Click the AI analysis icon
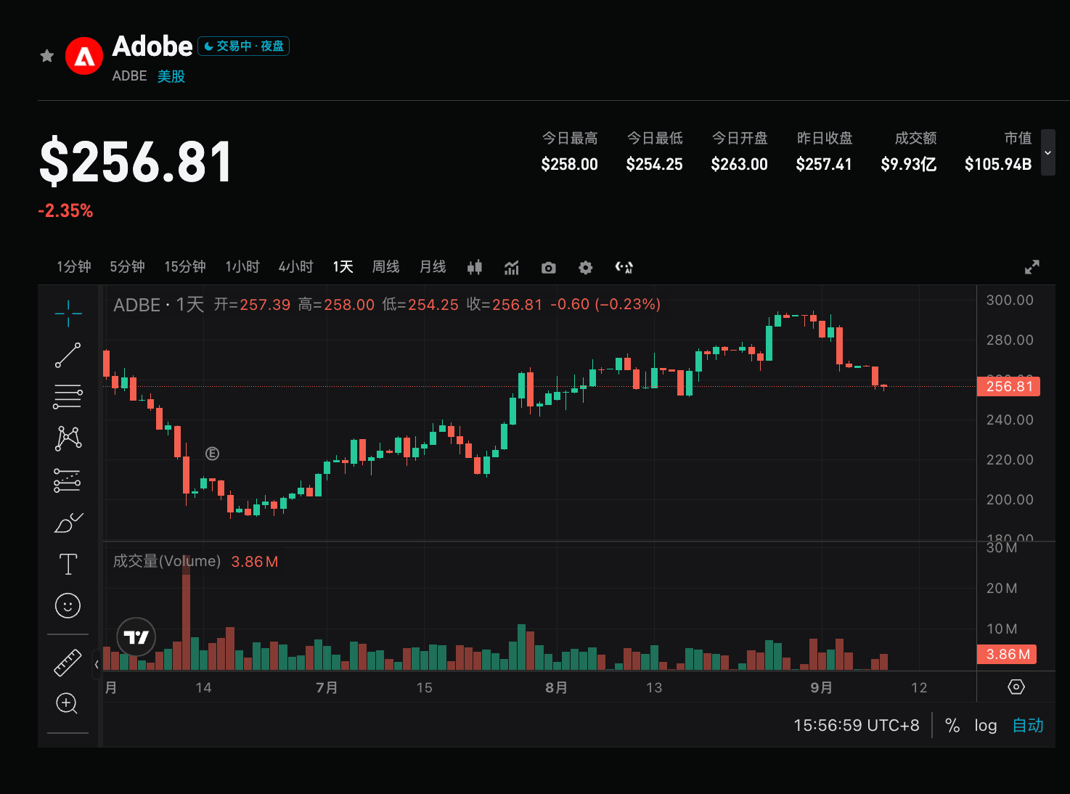Image resolution: width=1070 pixels, height=794 pixels. tap(624, 267)
